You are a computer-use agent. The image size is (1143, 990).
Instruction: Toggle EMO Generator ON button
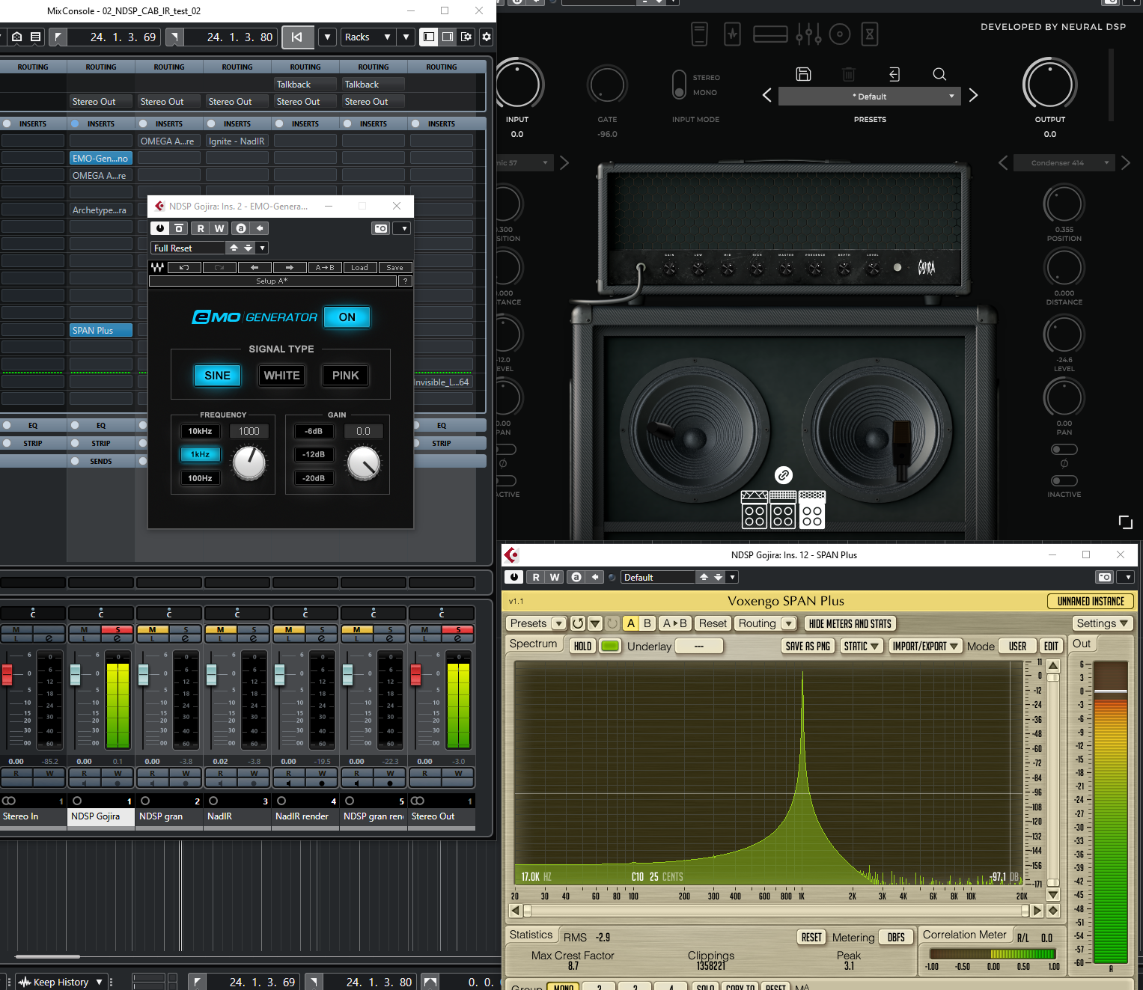click(x=347, y=317)
